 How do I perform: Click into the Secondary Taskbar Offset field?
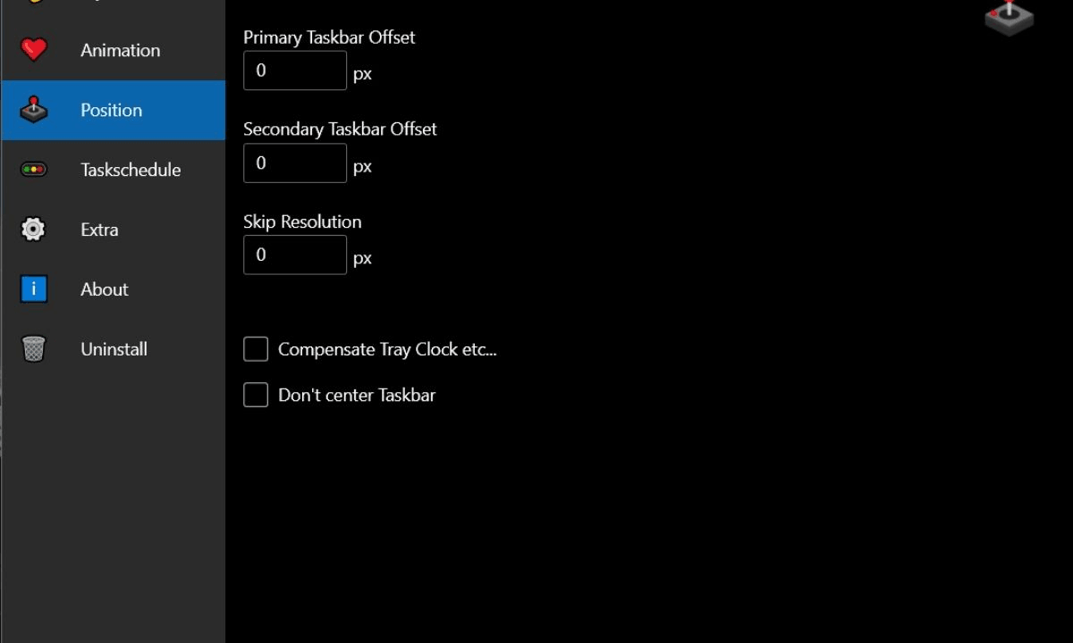click(295, 163)
